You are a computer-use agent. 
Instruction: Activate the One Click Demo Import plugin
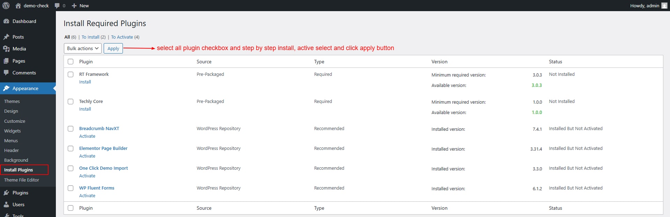click(x=87, y=176)
